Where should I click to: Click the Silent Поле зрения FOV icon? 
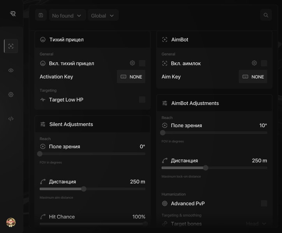pos(43,146)
